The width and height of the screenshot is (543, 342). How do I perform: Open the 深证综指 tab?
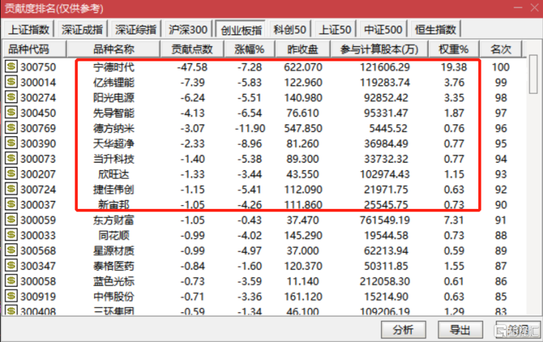[136, 30]
